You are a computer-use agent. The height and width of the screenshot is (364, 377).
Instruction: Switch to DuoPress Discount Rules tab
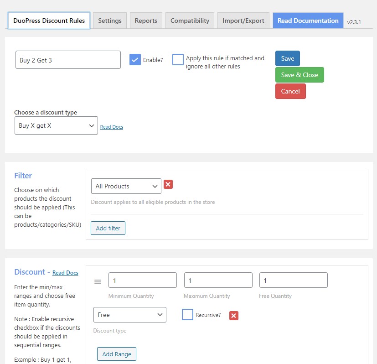tap(49, 21)
